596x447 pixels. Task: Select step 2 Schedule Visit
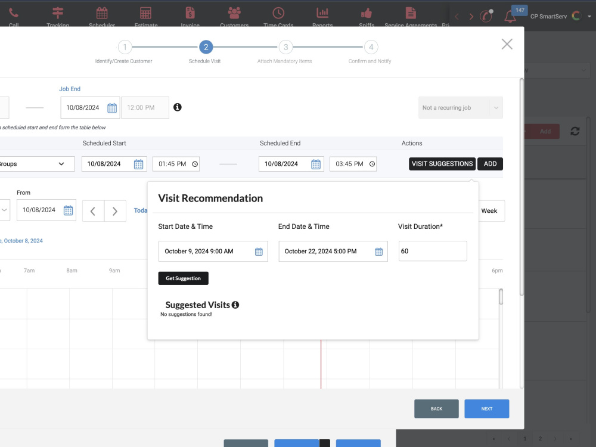point(206,47)
